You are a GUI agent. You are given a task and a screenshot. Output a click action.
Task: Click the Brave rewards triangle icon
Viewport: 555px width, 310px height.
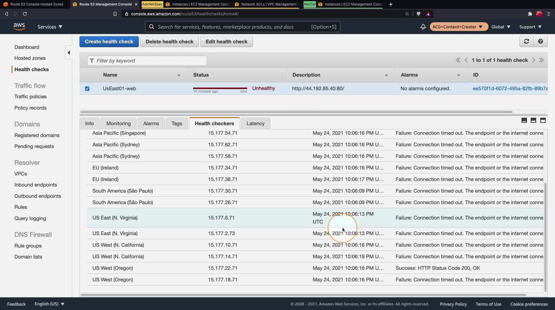pyautogui.click(x=428, y=14)
